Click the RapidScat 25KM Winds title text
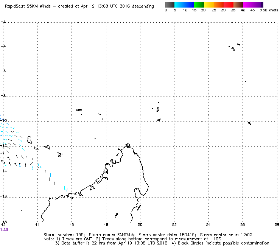280x246 pixels. [x=28, y=6]
